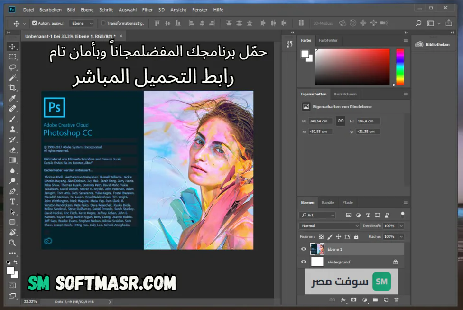Toggle lock all padlock icon

[x=356, y=237]
